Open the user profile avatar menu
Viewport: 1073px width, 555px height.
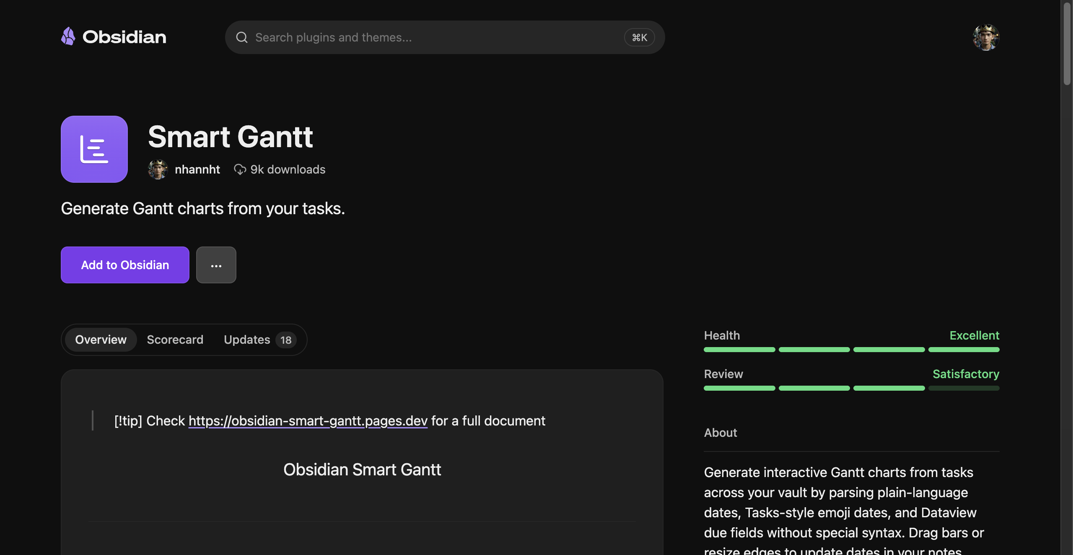[986, 37]
